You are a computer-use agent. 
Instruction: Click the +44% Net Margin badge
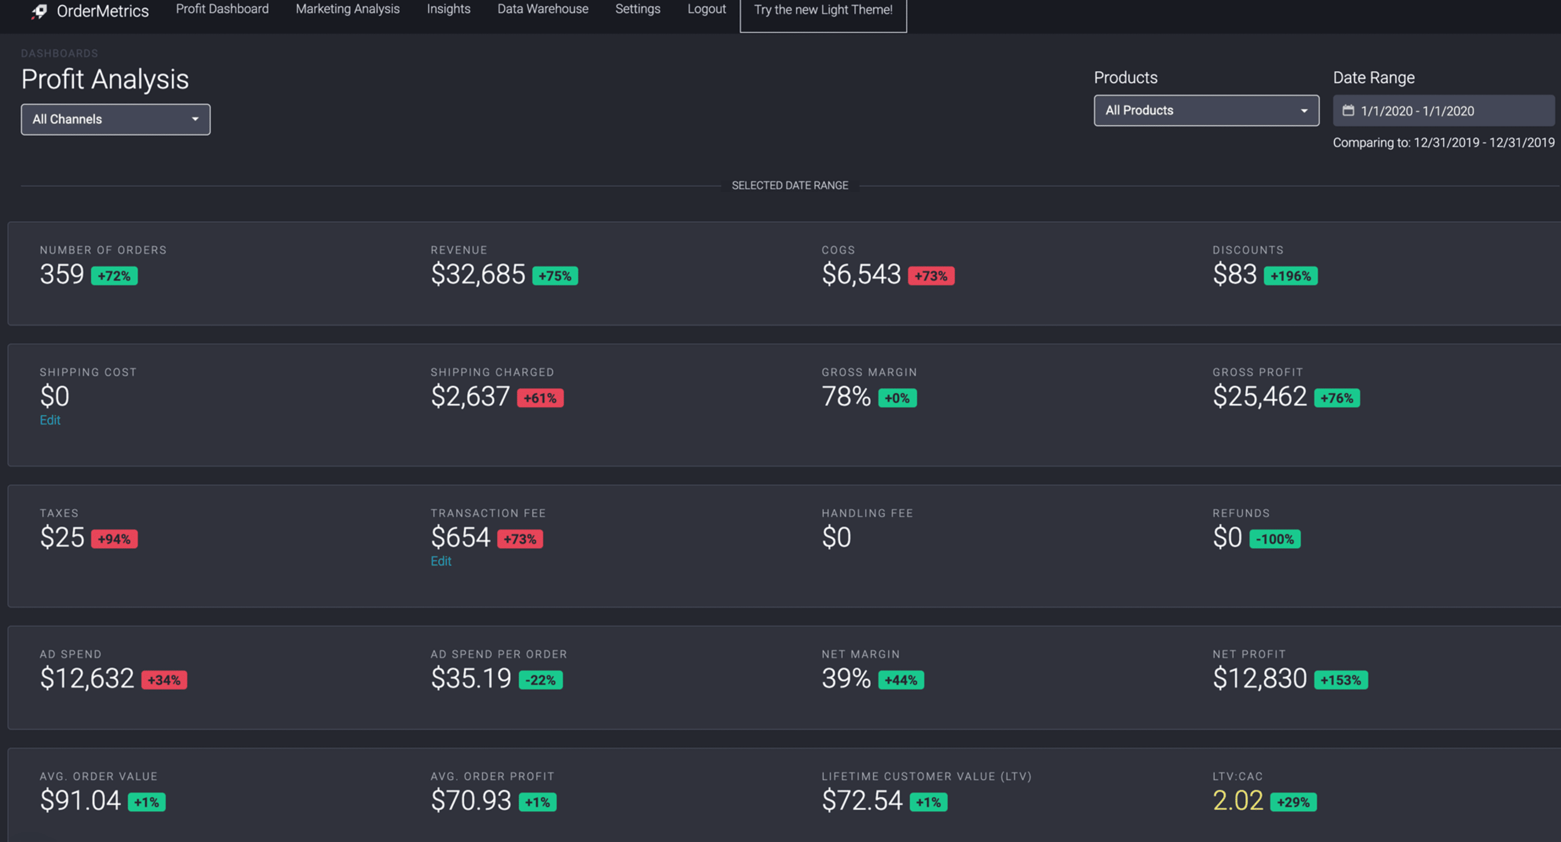click(901, 680)
